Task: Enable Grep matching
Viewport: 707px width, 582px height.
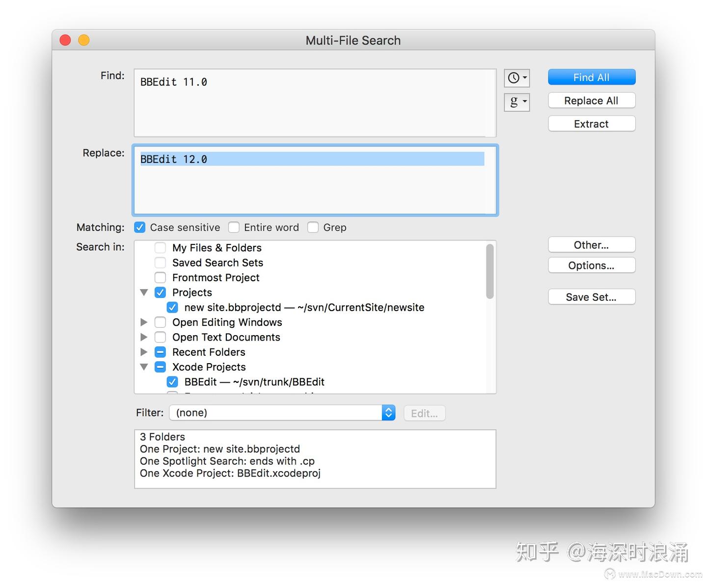Action: point(313,227)
